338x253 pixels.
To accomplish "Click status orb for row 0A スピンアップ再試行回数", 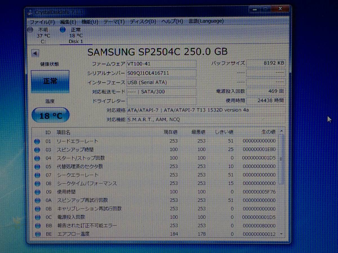I will pyautogui.click(x=37, y=200).
